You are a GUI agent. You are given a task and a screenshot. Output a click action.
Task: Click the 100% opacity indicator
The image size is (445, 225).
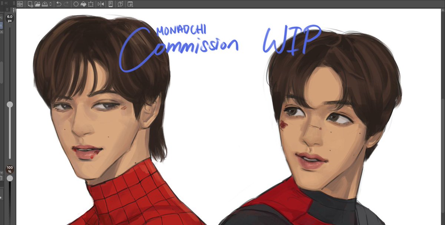point(10,170)
